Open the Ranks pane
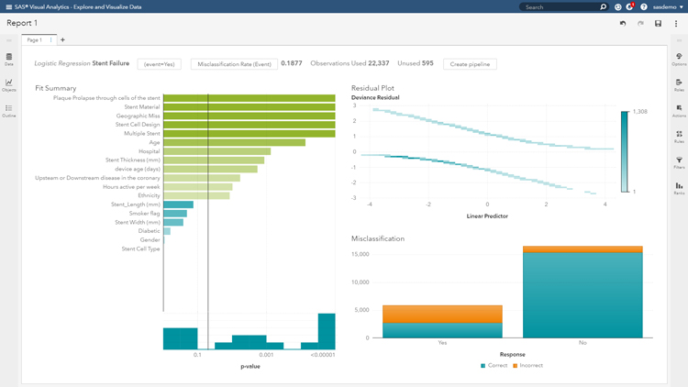Viewport: 688px width, 387px height. [x=679, y=188]
